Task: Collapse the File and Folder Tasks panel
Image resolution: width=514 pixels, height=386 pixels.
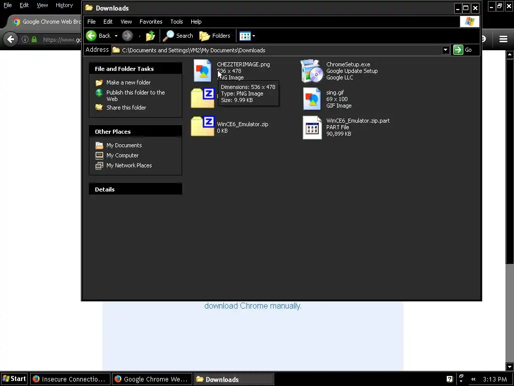Action: pyautogui.click(x=136, y=68)
